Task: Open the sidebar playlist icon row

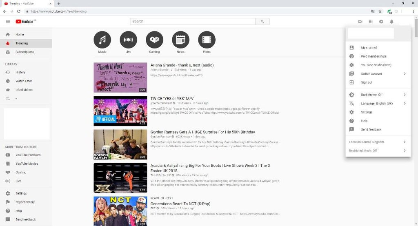Action: (26, 98)
